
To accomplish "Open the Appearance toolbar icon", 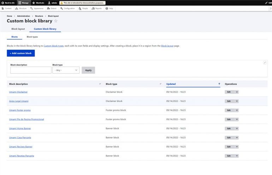I will pos(31,8).
